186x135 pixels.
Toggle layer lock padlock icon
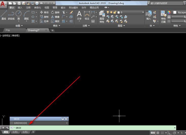click(115, 12)
